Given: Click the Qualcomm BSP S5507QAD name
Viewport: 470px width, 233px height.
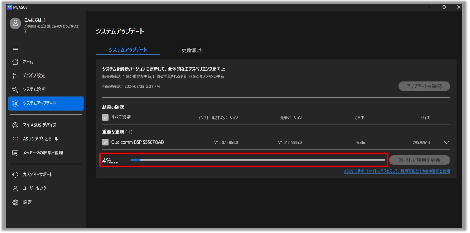Looking at the screenshot, I should tap(138, 142).
